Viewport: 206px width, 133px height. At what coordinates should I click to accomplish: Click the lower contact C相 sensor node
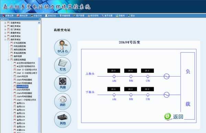[x=148, y=95]
